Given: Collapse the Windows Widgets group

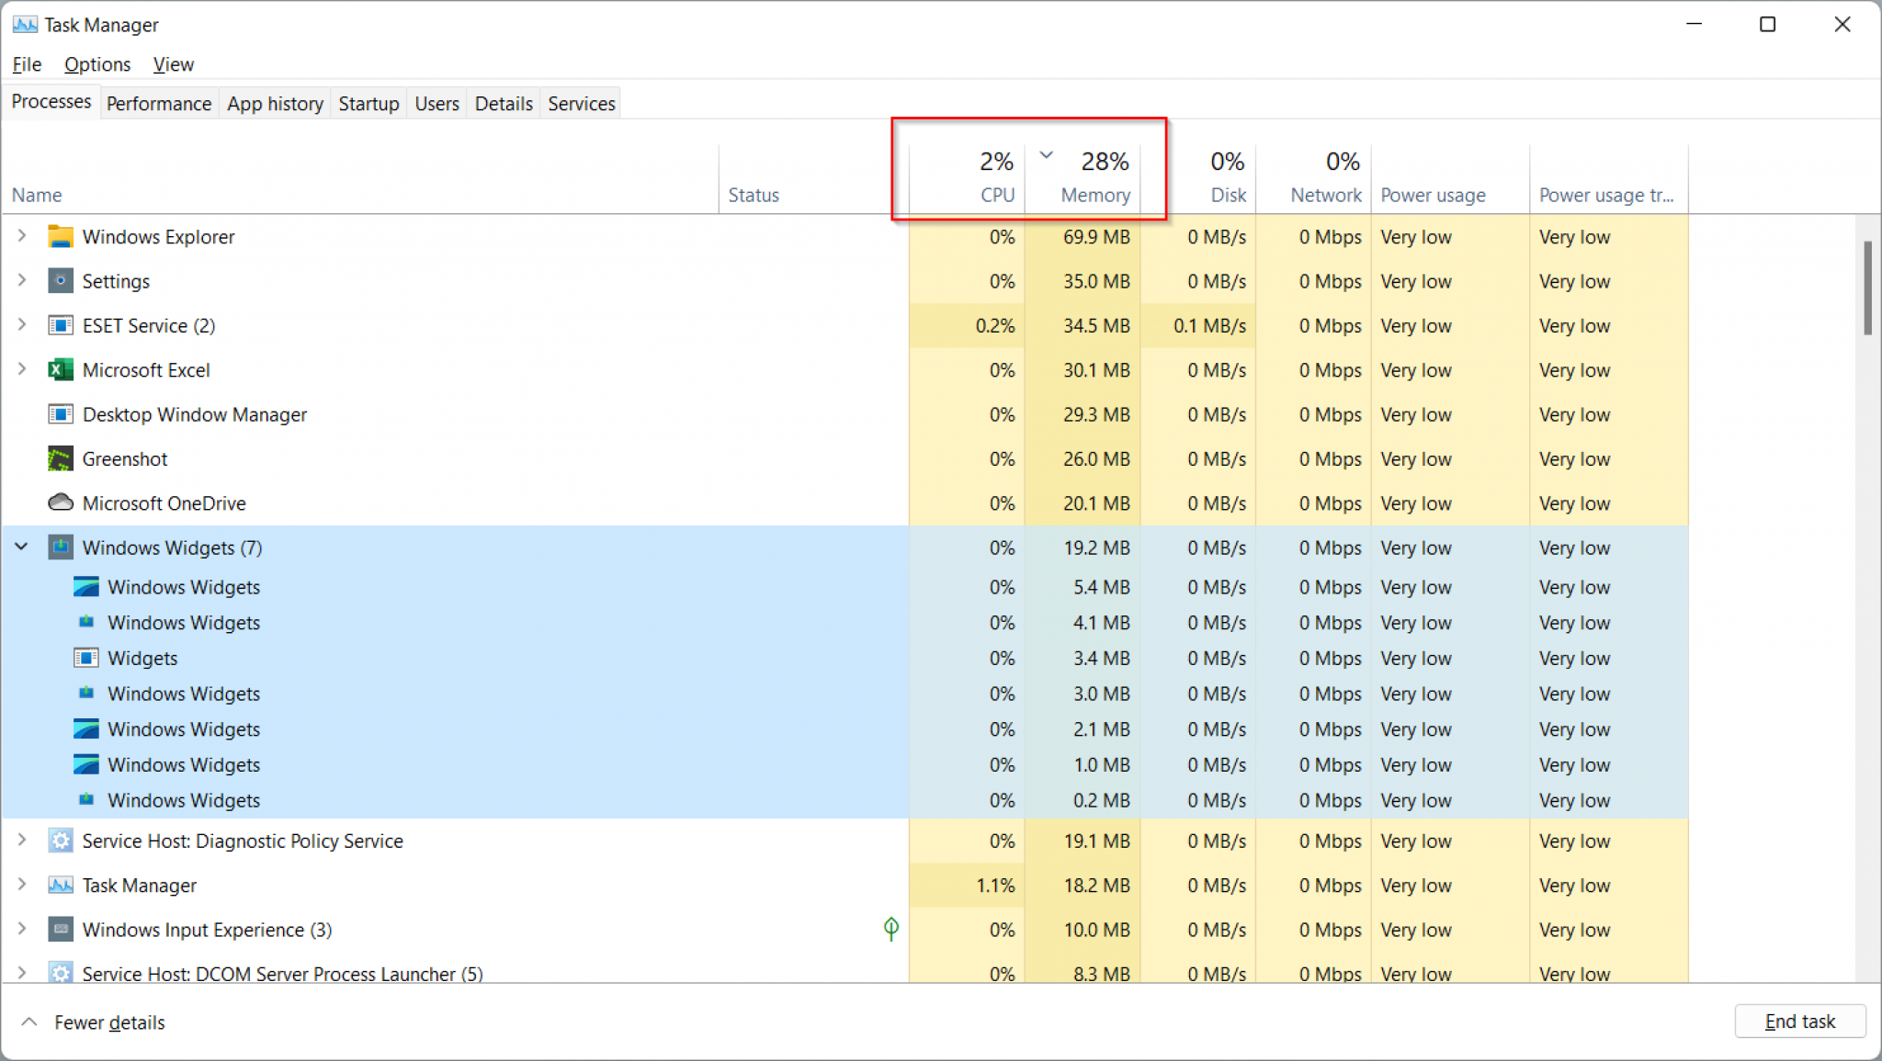Looking at the screenshot, I should (x=20, y=547).
